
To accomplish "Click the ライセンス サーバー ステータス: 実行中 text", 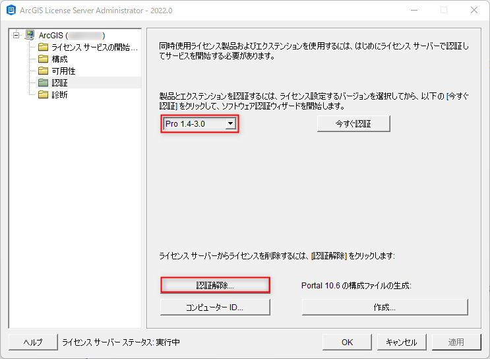I will point(121,343).
